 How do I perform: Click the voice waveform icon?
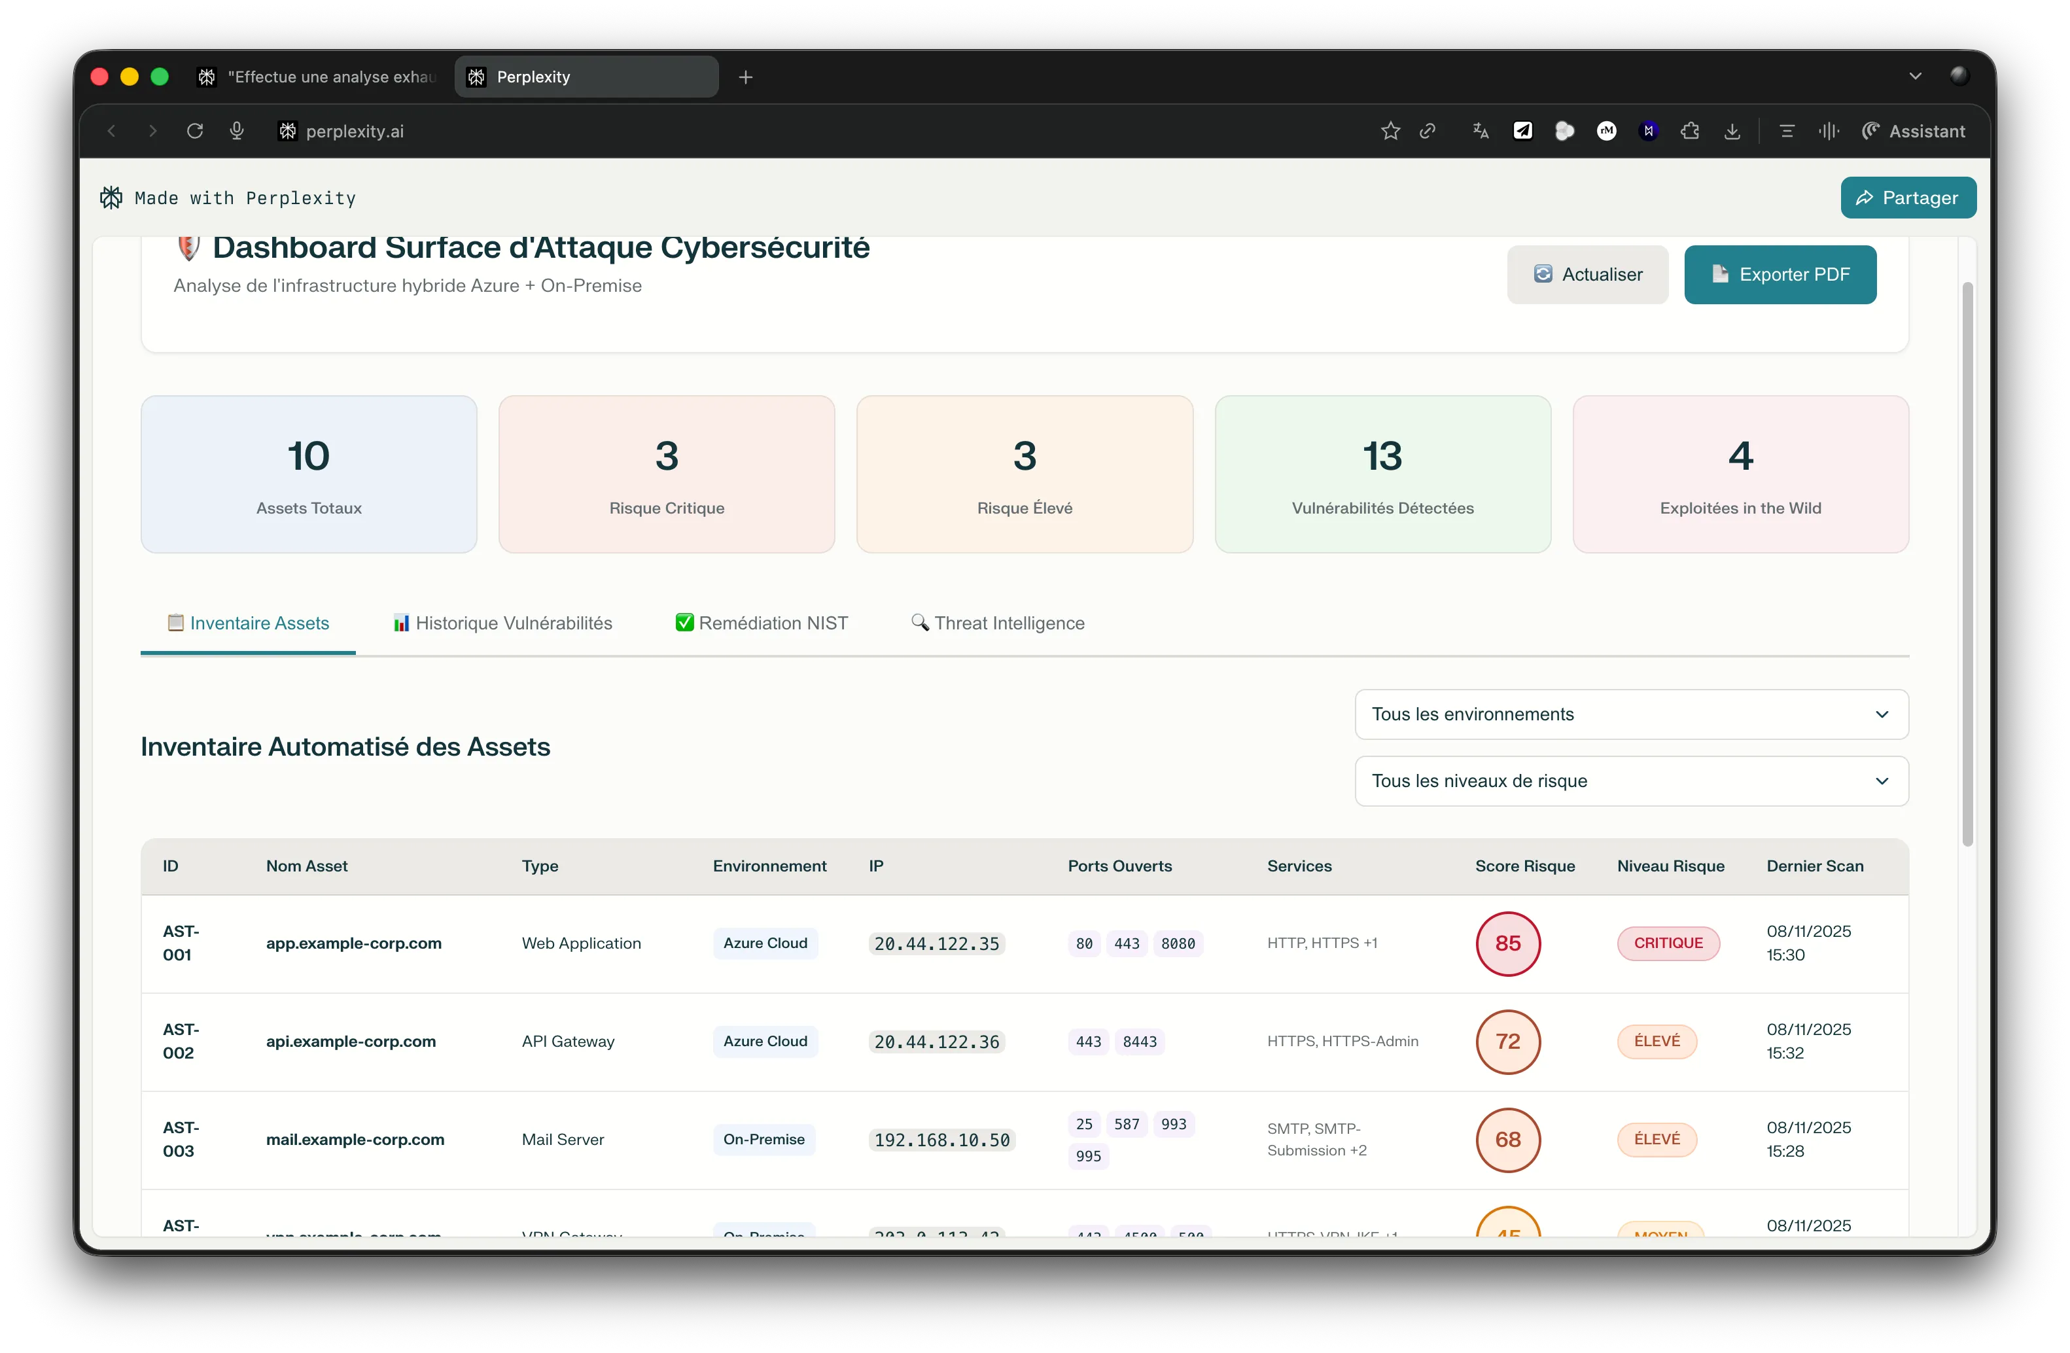pos(1828,132)
